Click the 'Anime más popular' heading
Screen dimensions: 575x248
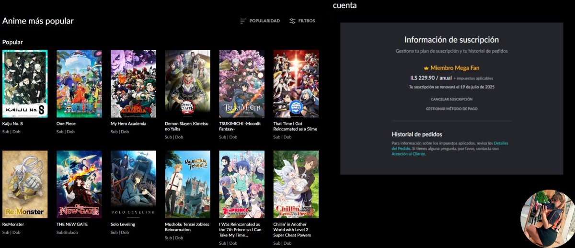(38, 21)
